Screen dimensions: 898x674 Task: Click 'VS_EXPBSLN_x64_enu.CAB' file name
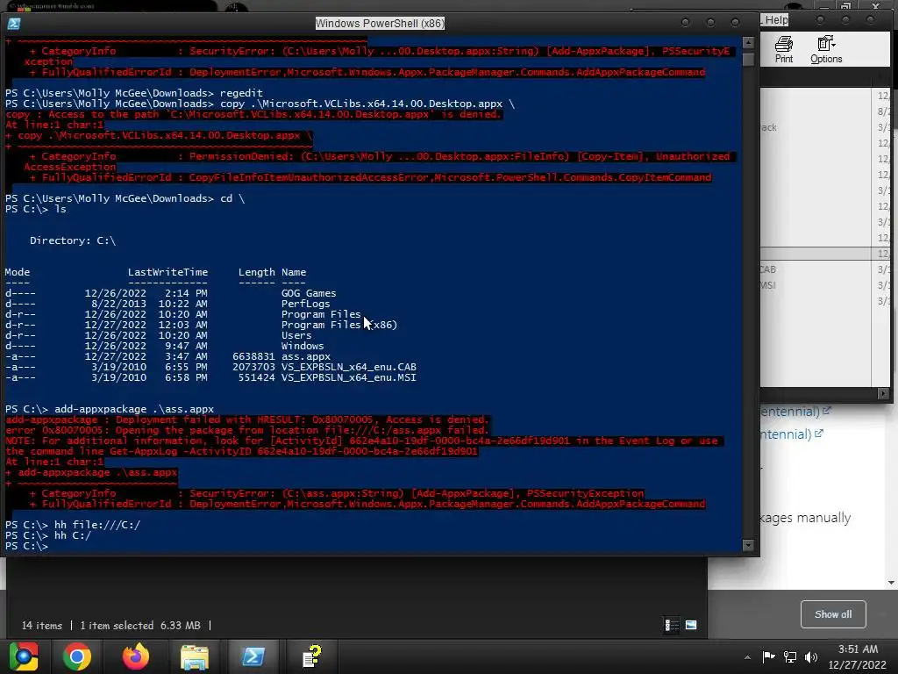tap(349, 367)
